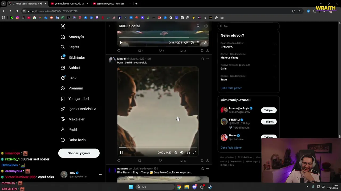The height and width of the screenshot is (191, 341).
Task: Open KNGL Social community settings gear
Action: pos(206,26)
